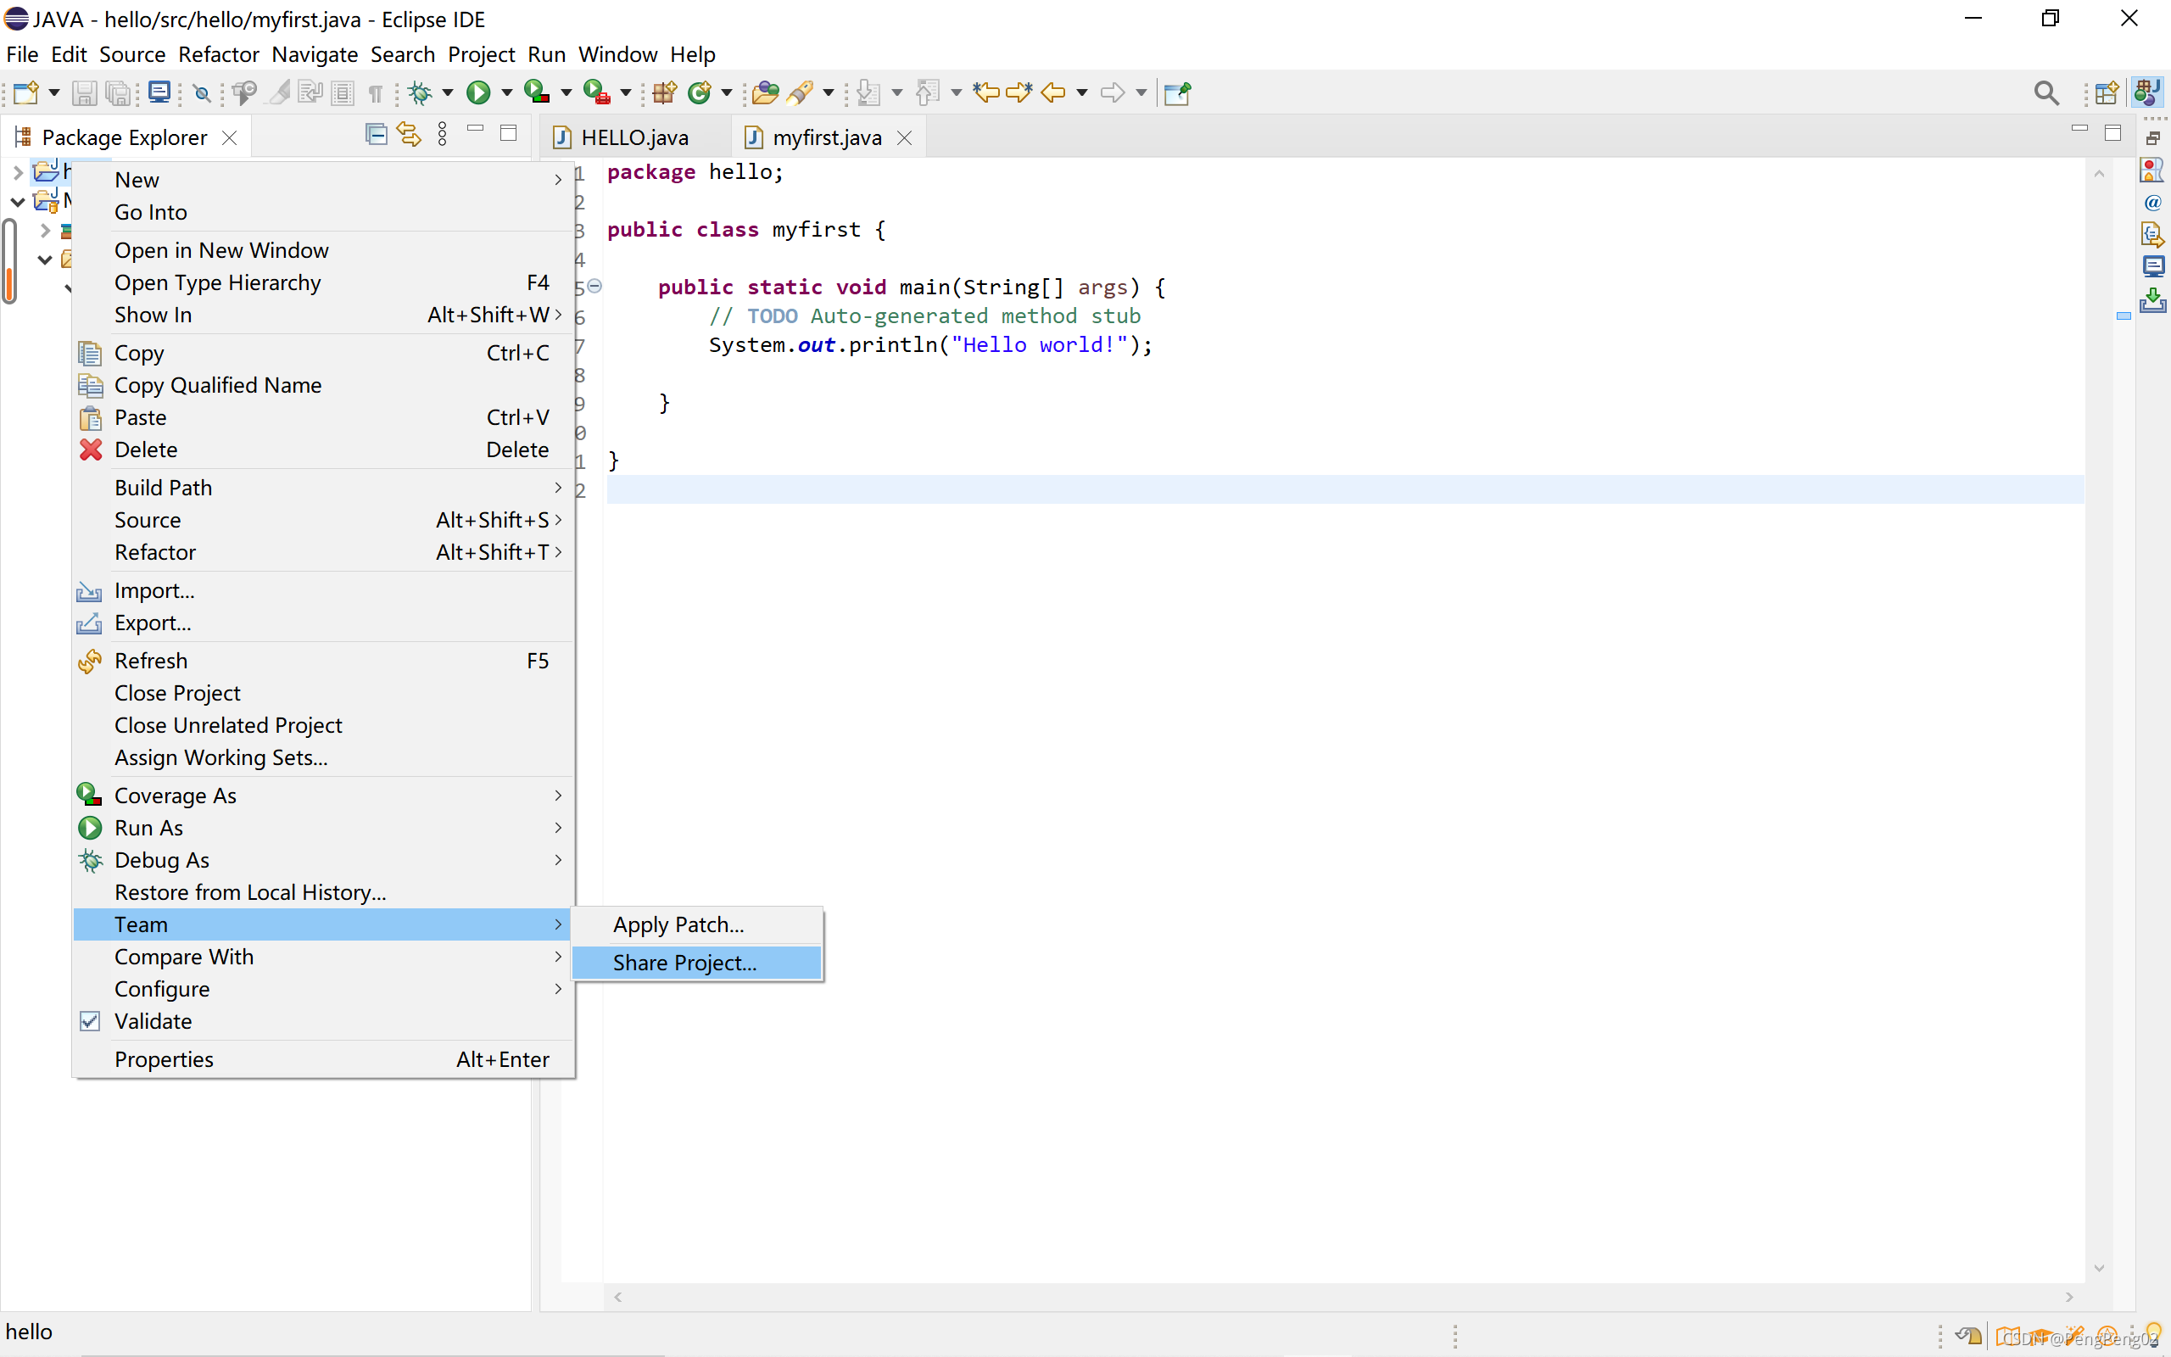Click the Save disk icon

pos(84,92)
